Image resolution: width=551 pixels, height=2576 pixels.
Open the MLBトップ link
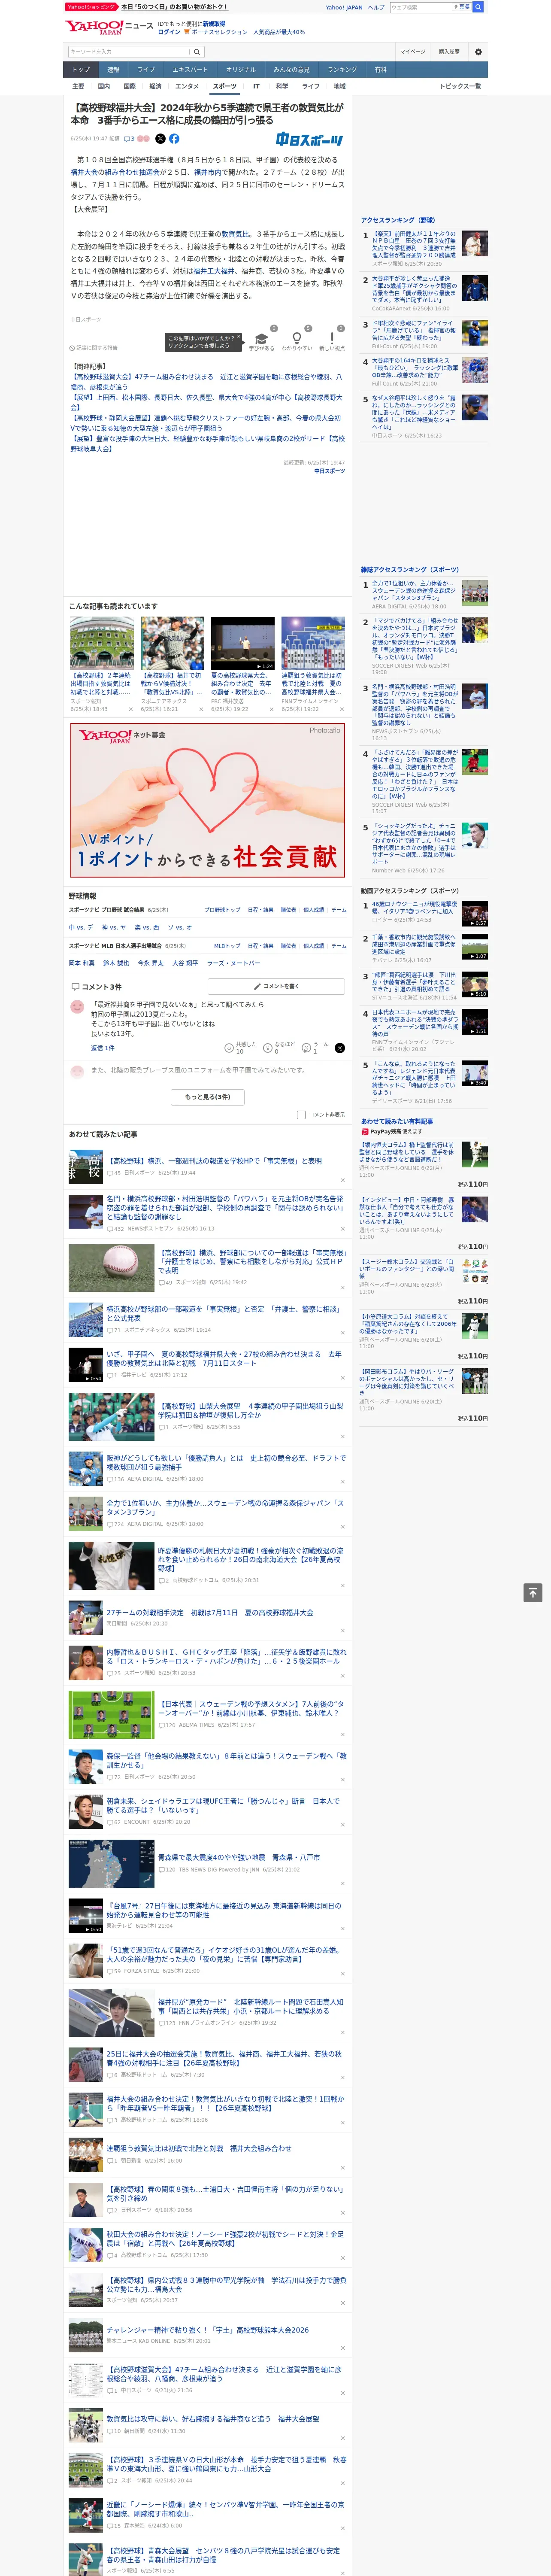click(x=227, y=945)
